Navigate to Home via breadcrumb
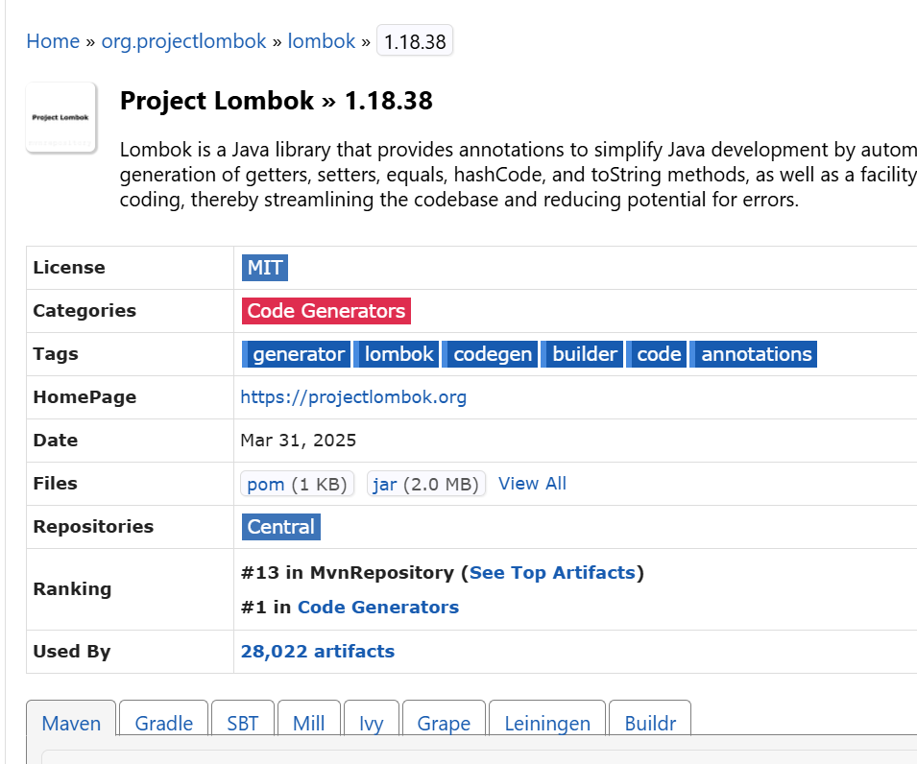Viewport: 917px width, 764px height. coord(53,40)
